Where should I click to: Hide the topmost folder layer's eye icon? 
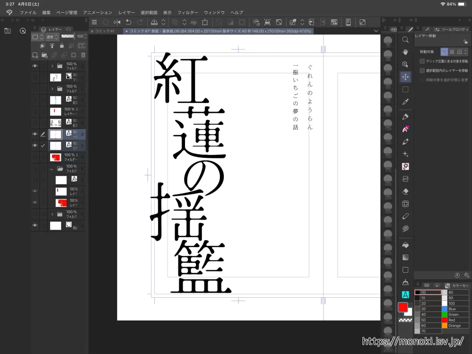pos(34,66)
